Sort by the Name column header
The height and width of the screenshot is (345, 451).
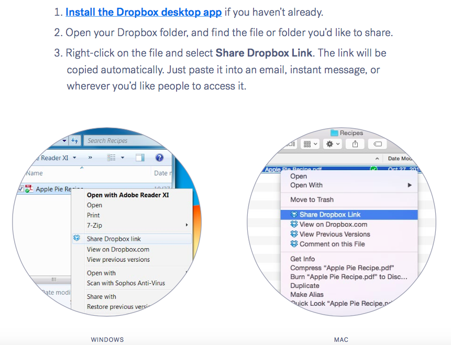point(35,173)
